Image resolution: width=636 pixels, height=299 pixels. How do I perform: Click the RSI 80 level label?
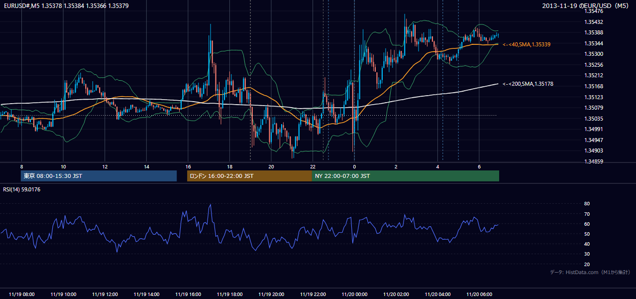(587, 204)
